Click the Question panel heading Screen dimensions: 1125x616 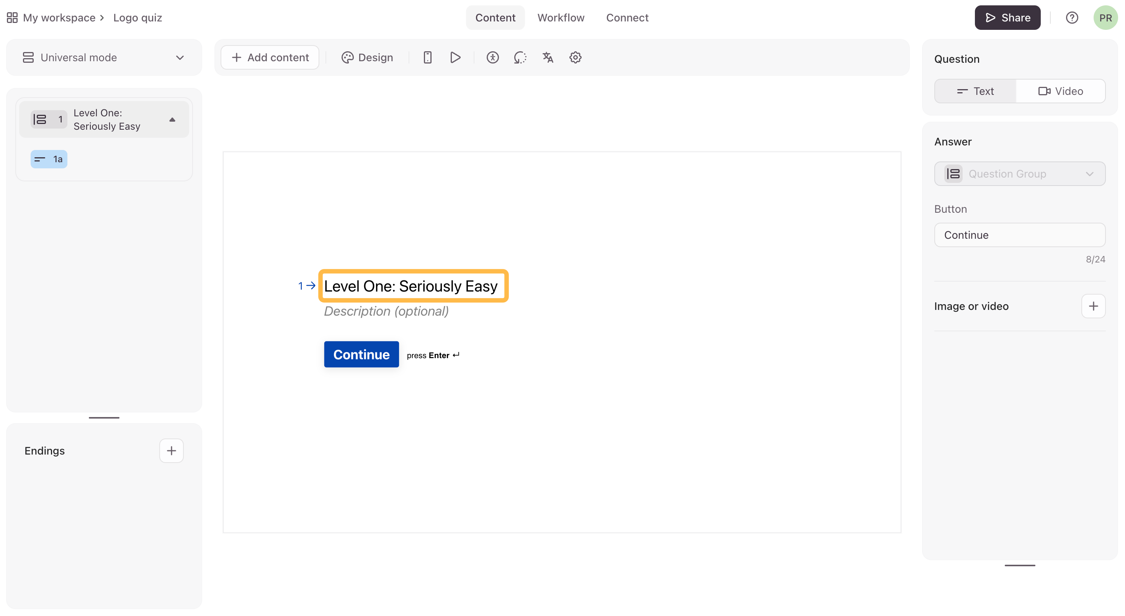click(x=957, y=59)
